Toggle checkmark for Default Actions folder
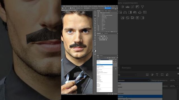179x100 pixels. coord(97,13)
